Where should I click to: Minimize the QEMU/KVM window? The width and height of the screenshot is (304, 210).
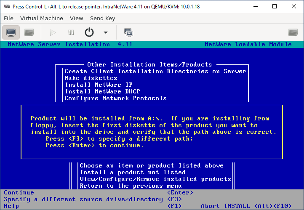pyautogui.click(x=256, y=6)
